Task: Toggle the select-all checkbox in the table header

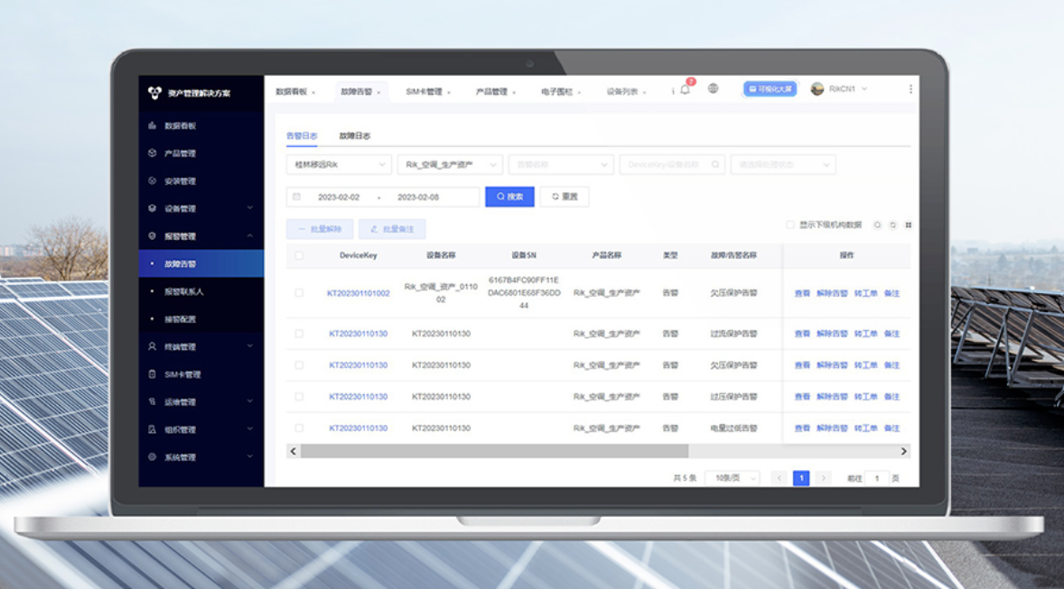Action: 299,255
